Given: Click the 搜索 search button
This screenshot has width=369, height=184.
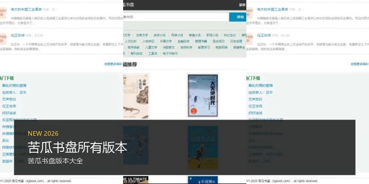Looking at the screenshot, I should pos(238,17).
